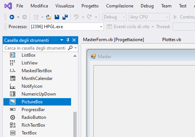Click the Save floppy disk icon
This screenshot has width=195, height=137.
57,17
